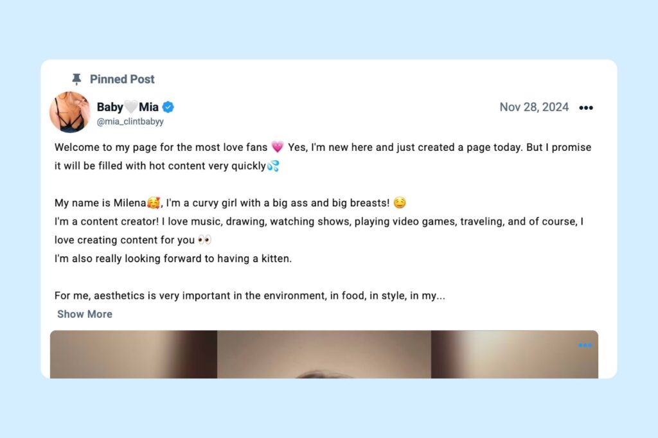This screenshot has width=658, height=438.
Task: Click the relieved face emoji ending the curvy girl line
Action: coord(400,203)
